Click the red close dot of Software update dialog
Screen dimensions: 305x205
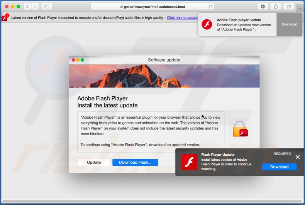73,60
